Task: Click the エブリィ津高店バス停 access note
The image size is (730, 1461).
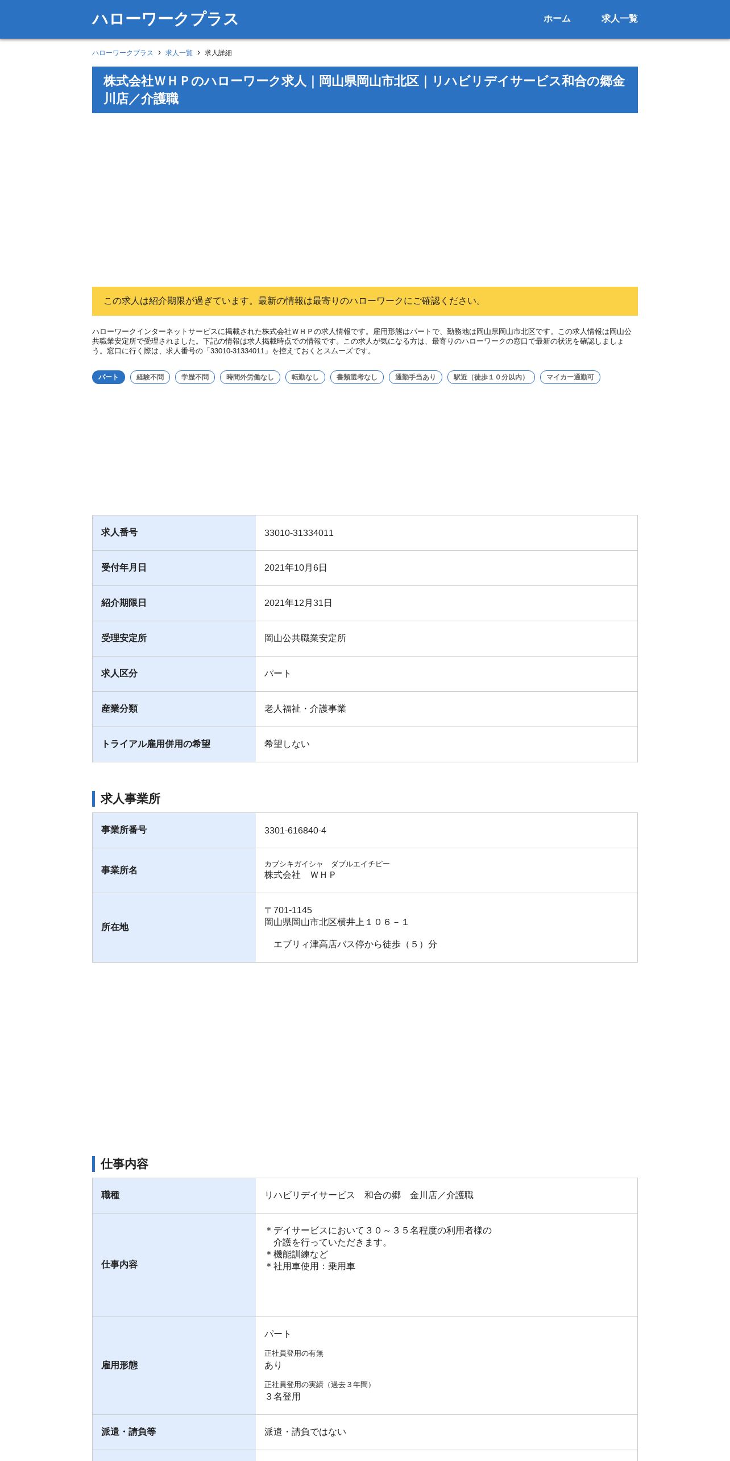Action: (355, 944)
